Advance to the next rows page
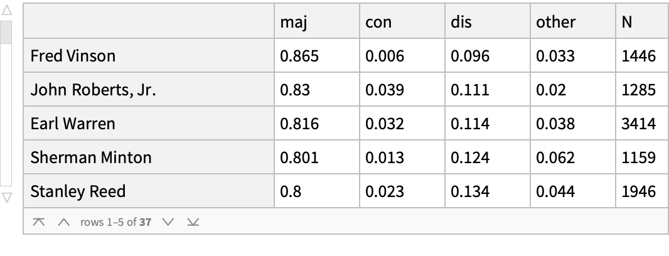Viewport: 669px width, 256px height. 166,222
